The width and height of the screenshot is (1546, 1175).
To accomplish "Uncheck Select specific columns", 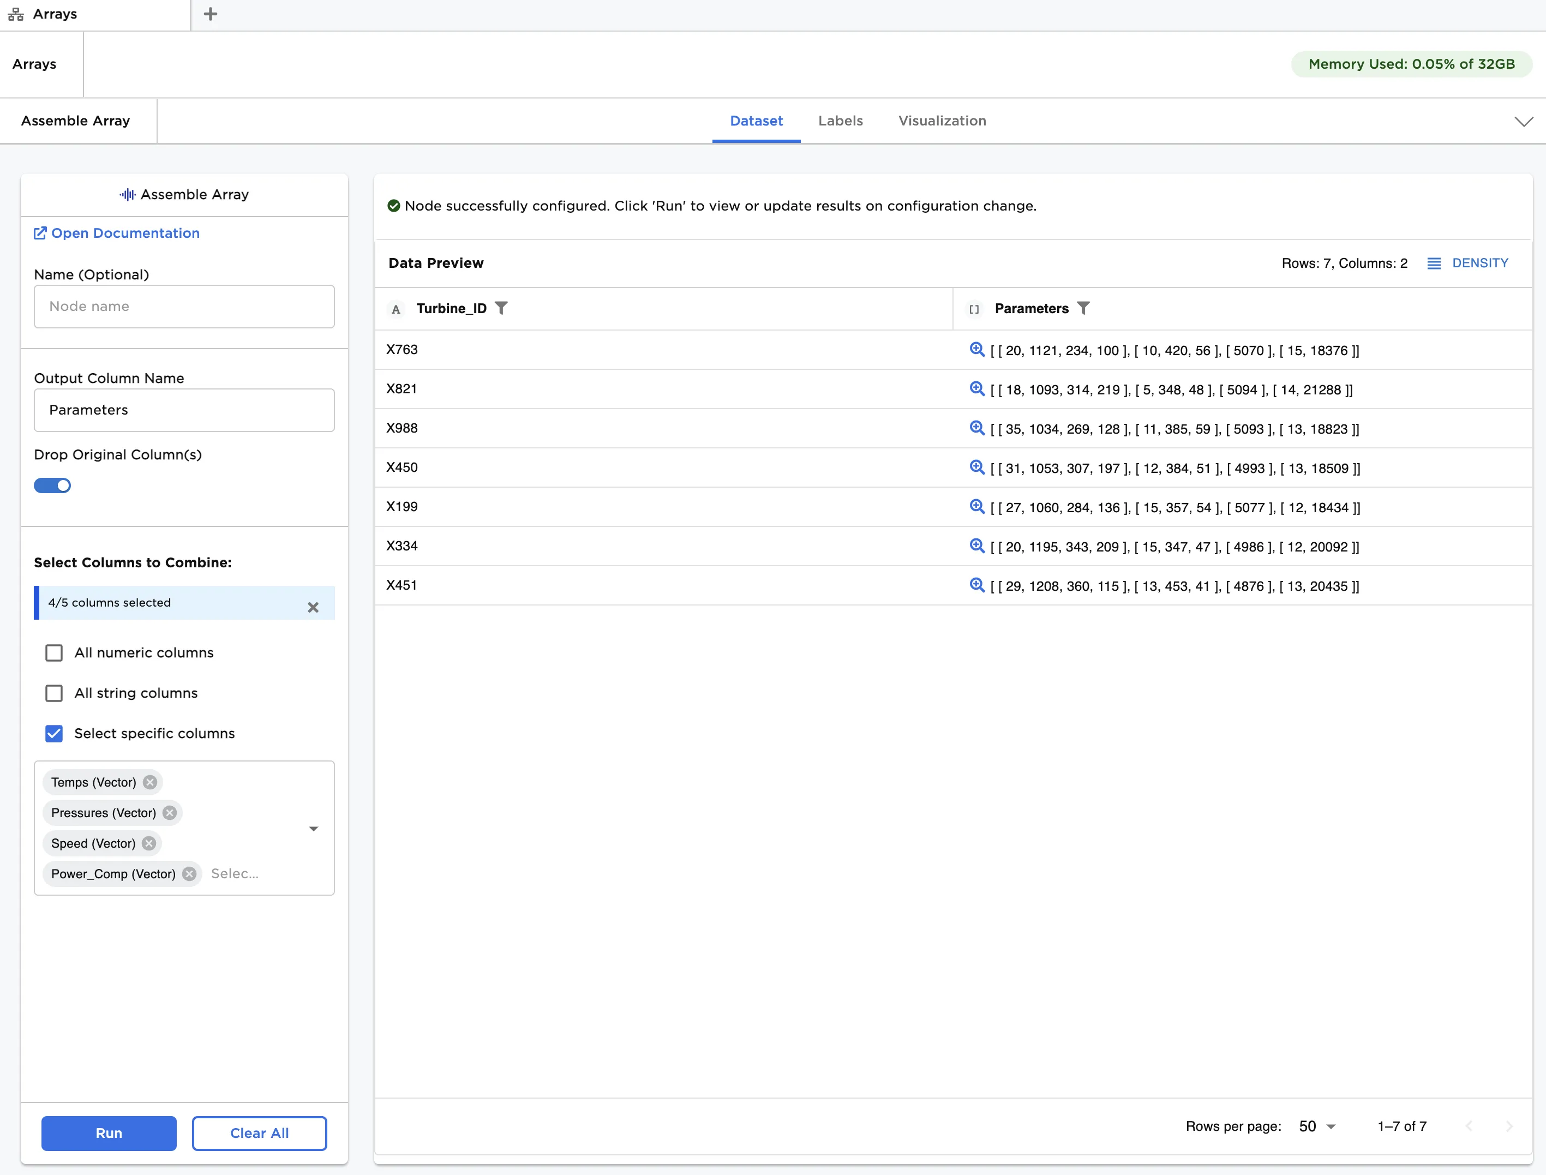I will point(54,733).
